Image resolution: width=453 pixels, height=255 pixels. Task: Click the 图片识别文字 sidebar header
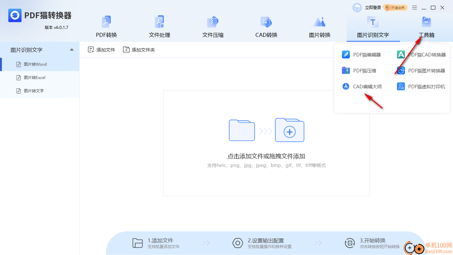(x=40, y=50)
